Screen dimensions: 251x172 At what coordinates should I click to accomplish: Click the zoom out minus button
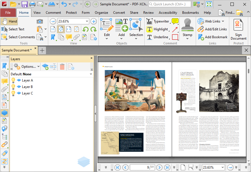[53, 21]
